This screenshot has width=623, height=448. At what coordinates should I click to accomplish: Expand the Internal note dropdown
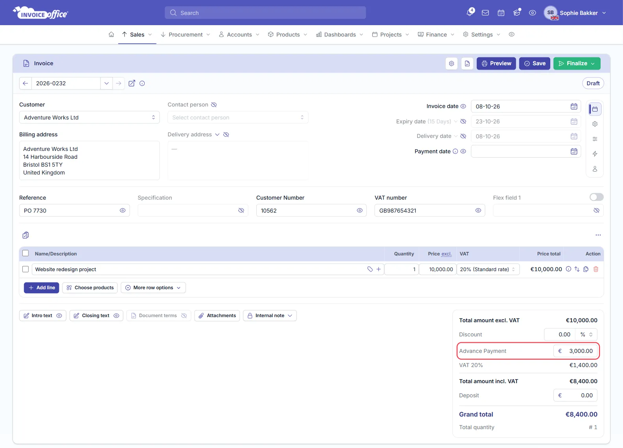tap(270, 316)
